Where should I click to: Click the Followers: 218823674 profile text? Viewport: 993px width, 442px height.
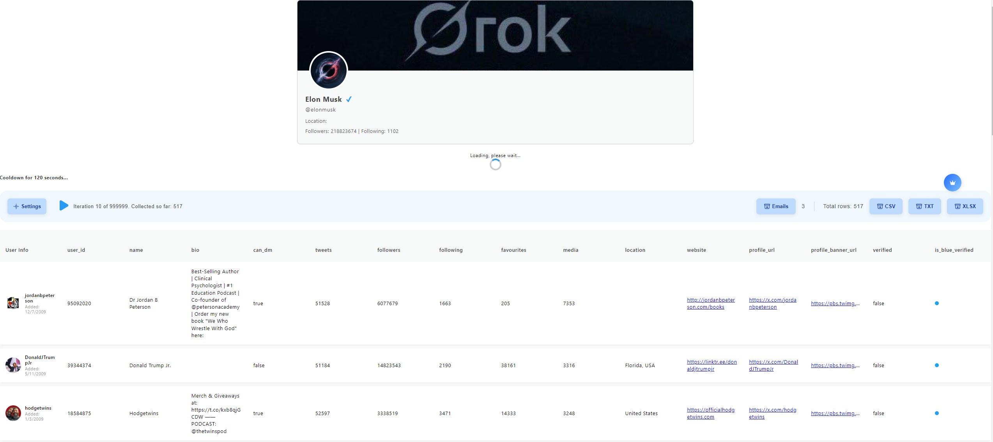(331, 131)
